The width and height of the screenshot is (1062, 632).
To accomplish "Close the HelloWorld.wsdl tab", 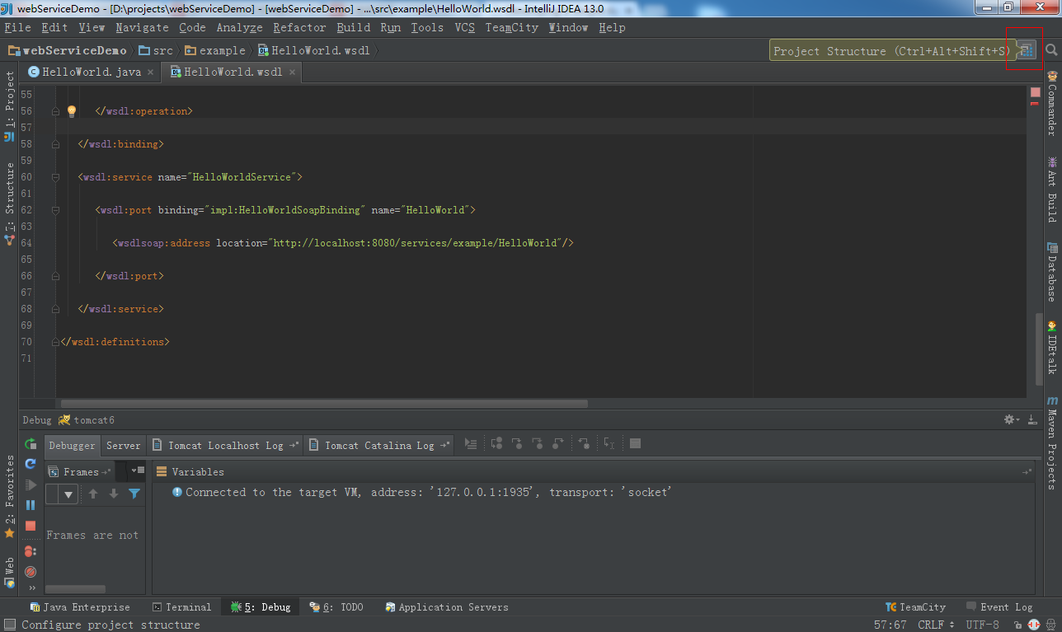I will click(x=292, y=72).
